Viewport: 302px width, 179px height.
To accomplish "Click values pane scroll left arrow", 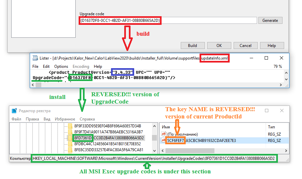I will [x=163, y=151].
